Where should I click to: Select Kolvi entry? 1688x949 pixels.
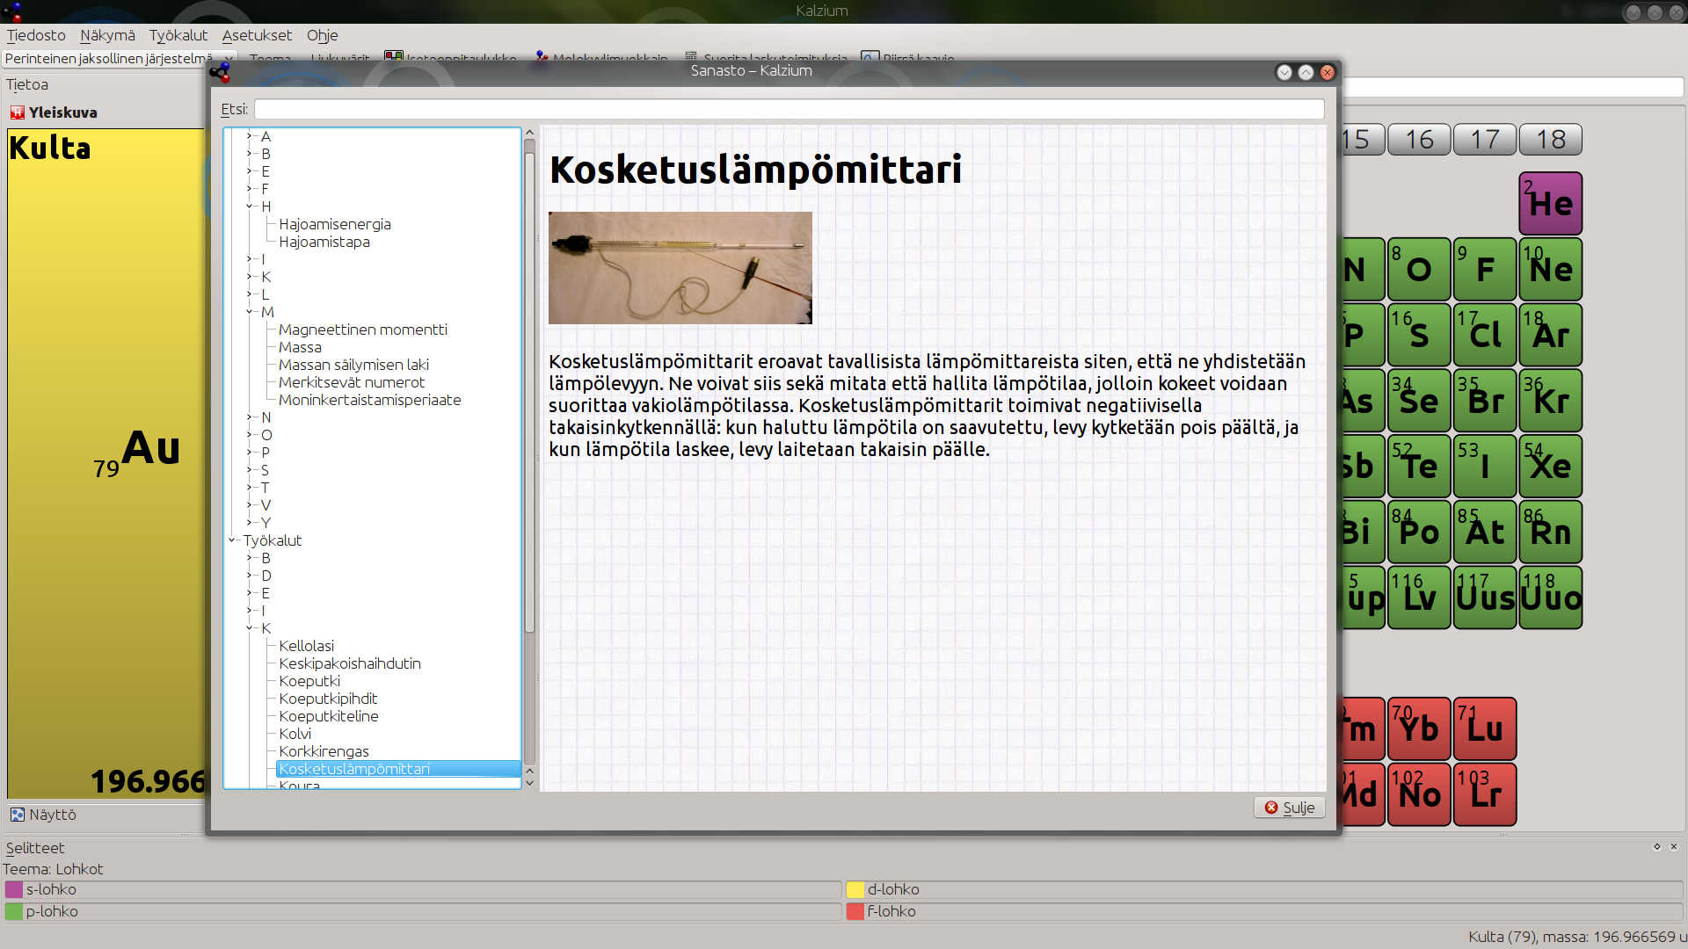[295, 734]
